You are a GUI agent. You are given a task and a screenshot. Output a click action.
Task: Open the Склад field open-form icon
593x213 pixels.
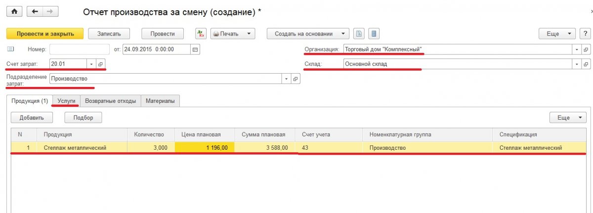coord(587,64)
